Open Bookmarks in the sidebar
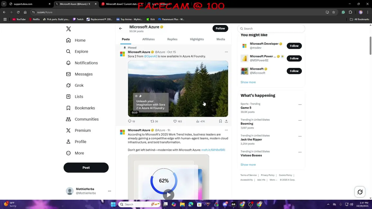The width and height of the screenshot is (372, 209). [x=81, y=108]
